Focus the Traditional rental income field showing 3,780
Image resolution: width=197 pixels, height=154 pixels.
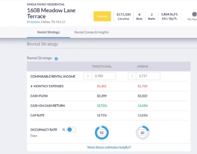[x=103, y=76]
